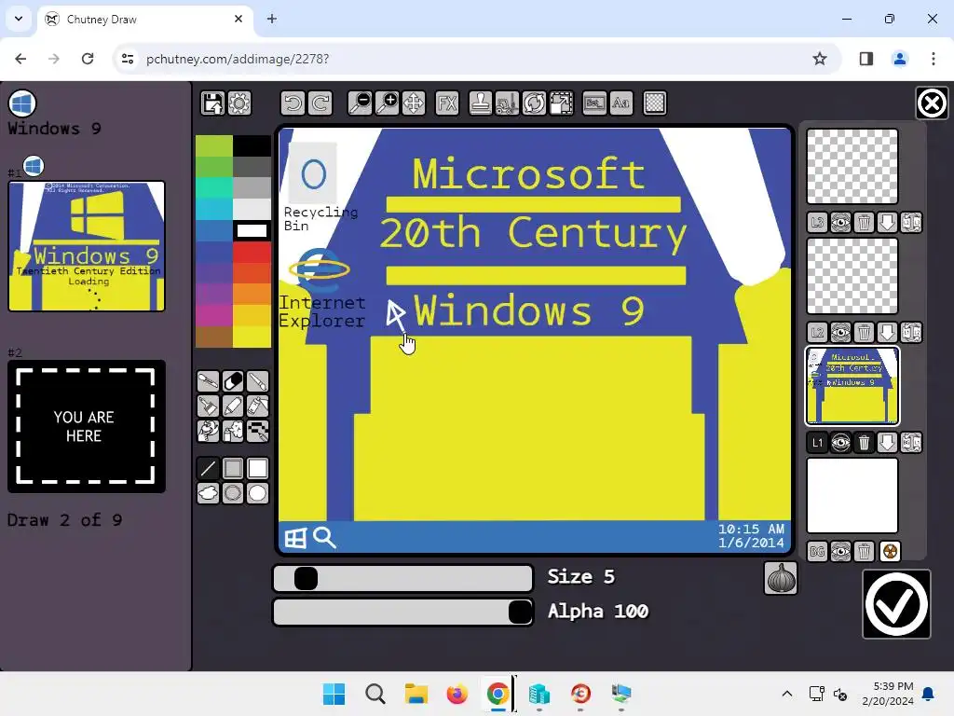954x716 pixels.
Task: Pick the black color swatch
Action: pyautogui.click(x=252, y=145)
